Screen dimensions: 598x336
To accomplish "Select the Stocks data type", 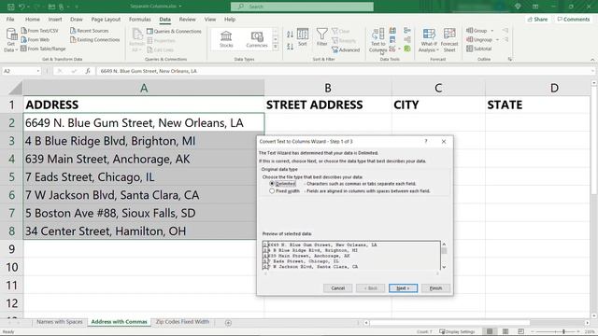I will click(x=226, y=39).
